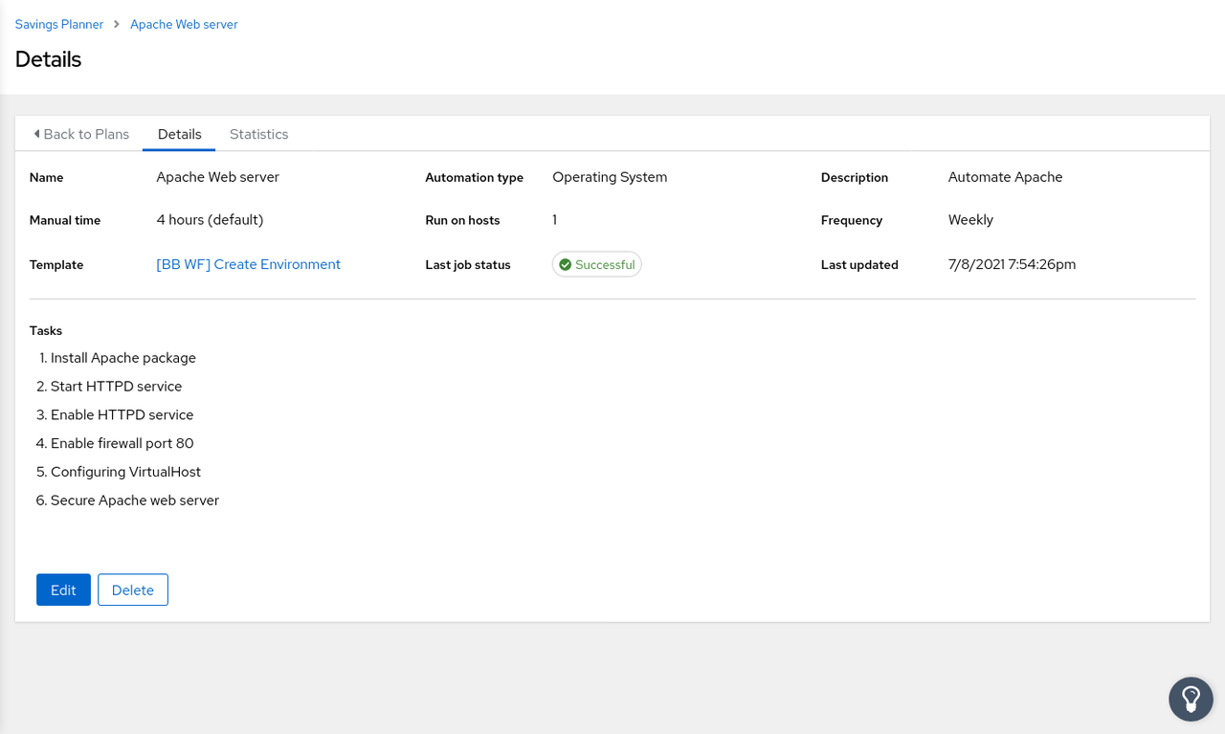Return via Back to Plans text
This screenshot has width=1225, height=734.
coord(86,134)
